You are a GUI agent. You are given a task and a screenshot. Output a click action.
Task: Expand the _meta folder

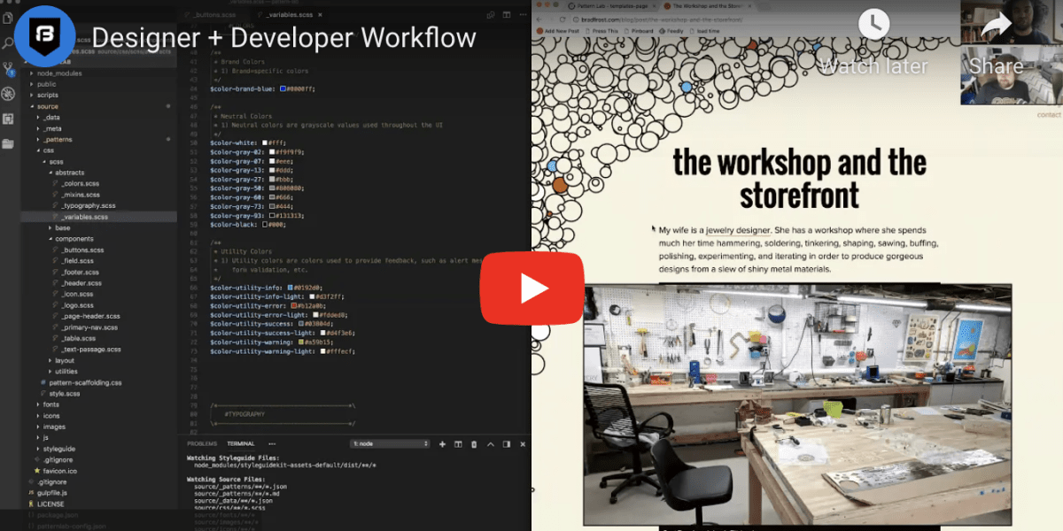(x=52, y=128)
